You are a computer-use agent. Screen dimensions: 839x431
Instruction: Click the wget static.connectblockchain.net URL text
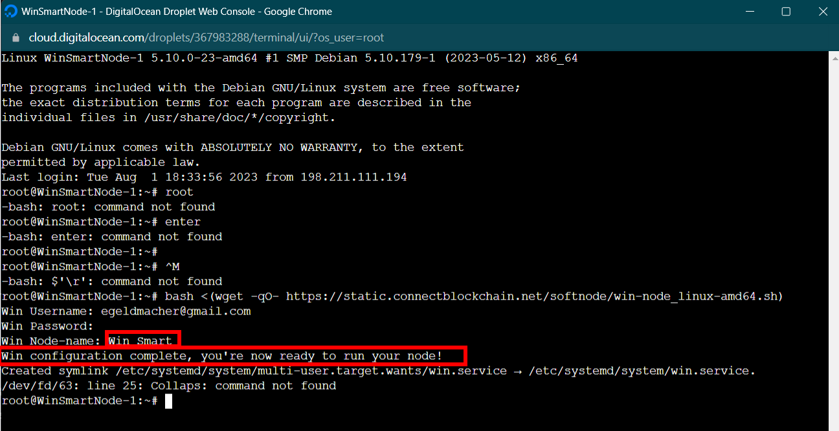coord(535,296)
